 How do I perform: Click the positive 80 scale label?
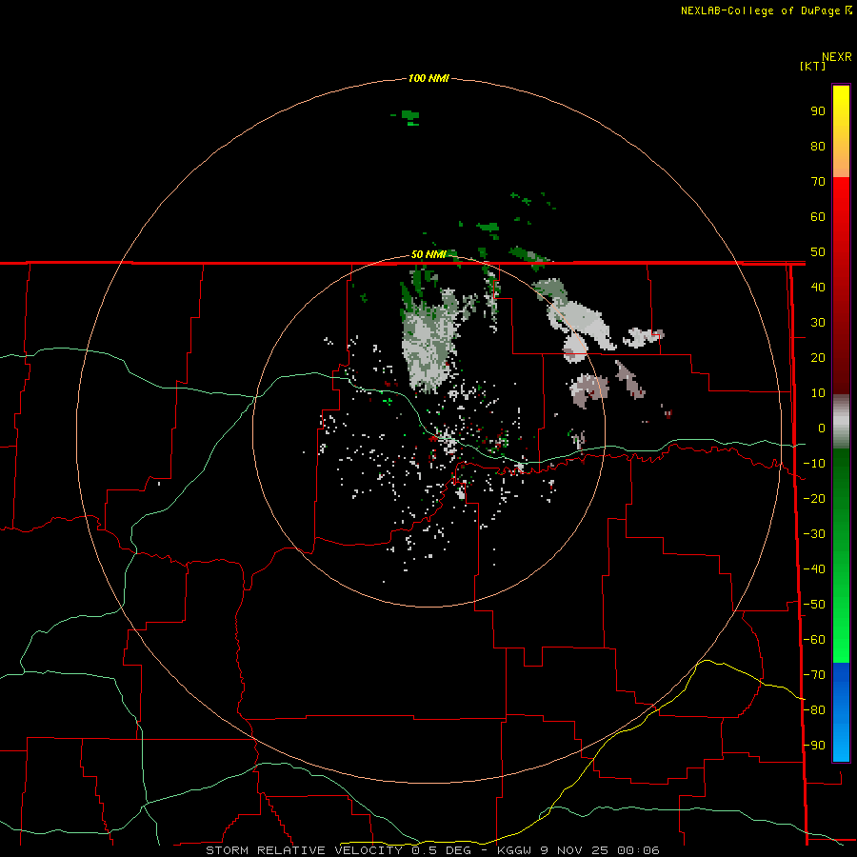tap(818, 146)
